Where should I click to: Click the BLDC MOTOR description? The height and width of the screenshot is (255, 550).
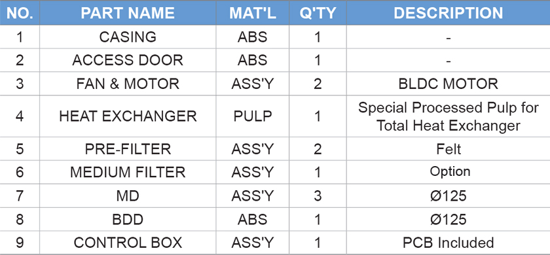(x=449, y=84)
